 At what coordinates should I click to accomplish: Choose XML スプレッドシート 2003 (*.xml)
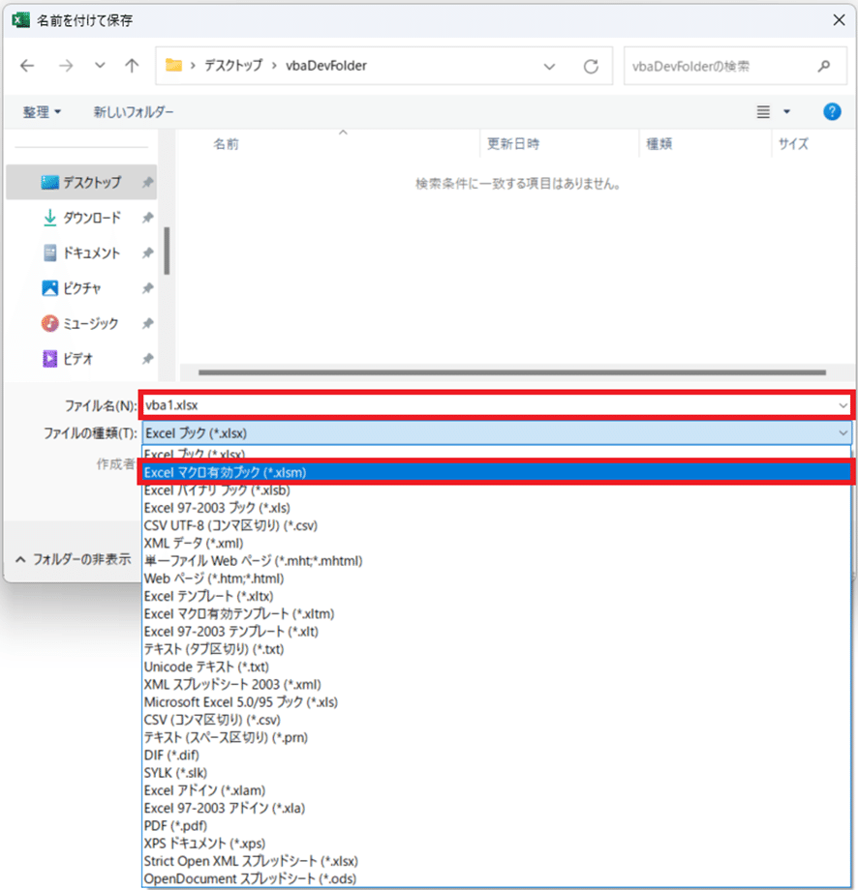pyautogui.click(x=497, y=684)
